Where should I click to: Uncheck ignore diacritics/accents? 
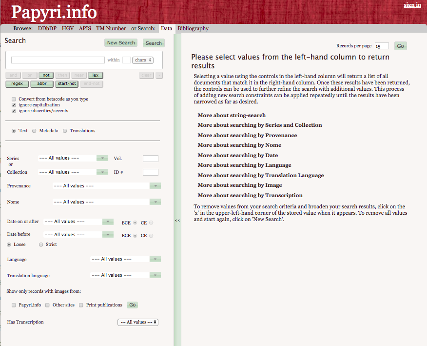point(14,111)
